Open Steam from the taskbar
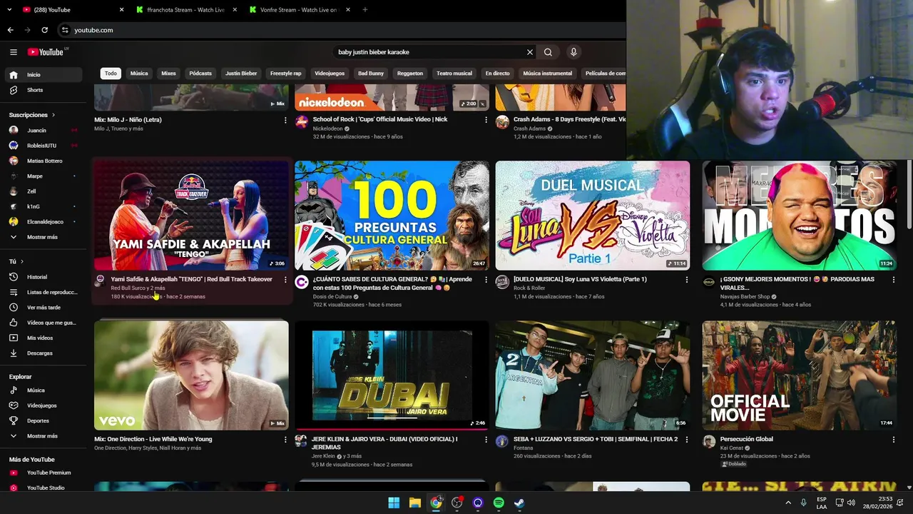This screenshot has width=913, height=514. (520, 503)
